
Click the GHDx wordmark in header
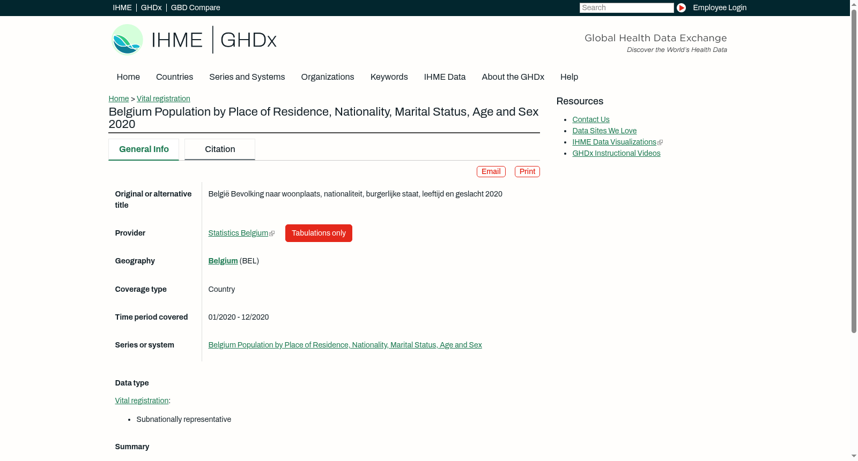point(248,40)
